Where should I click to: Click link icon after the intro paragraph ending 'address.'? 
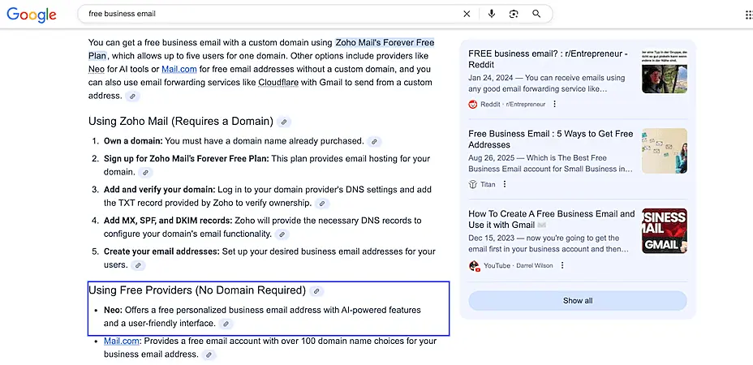tap(132, 96)
